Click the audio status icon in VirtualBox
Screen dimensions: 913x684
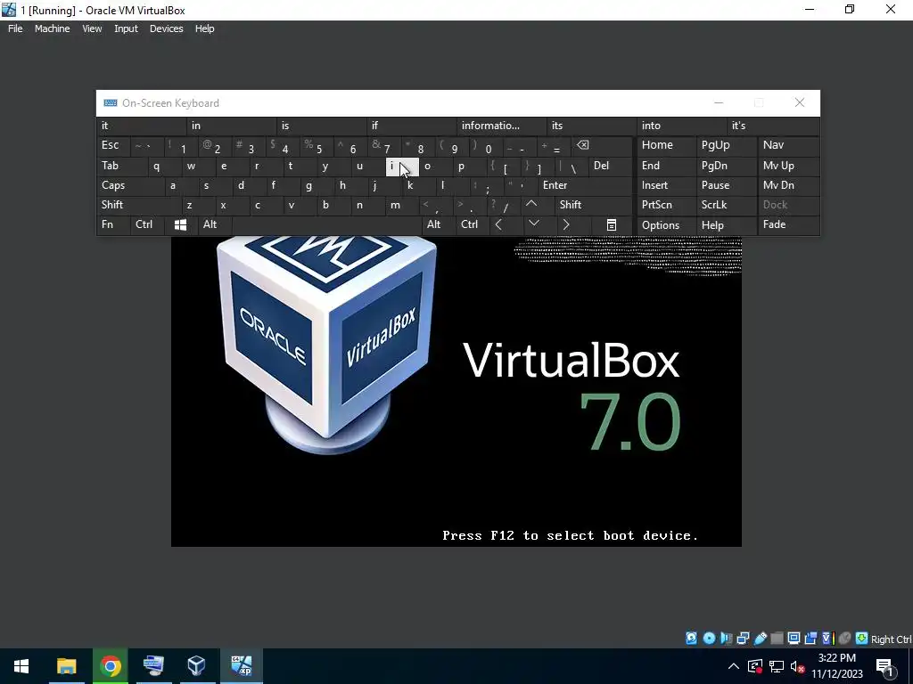click(726, 638)
